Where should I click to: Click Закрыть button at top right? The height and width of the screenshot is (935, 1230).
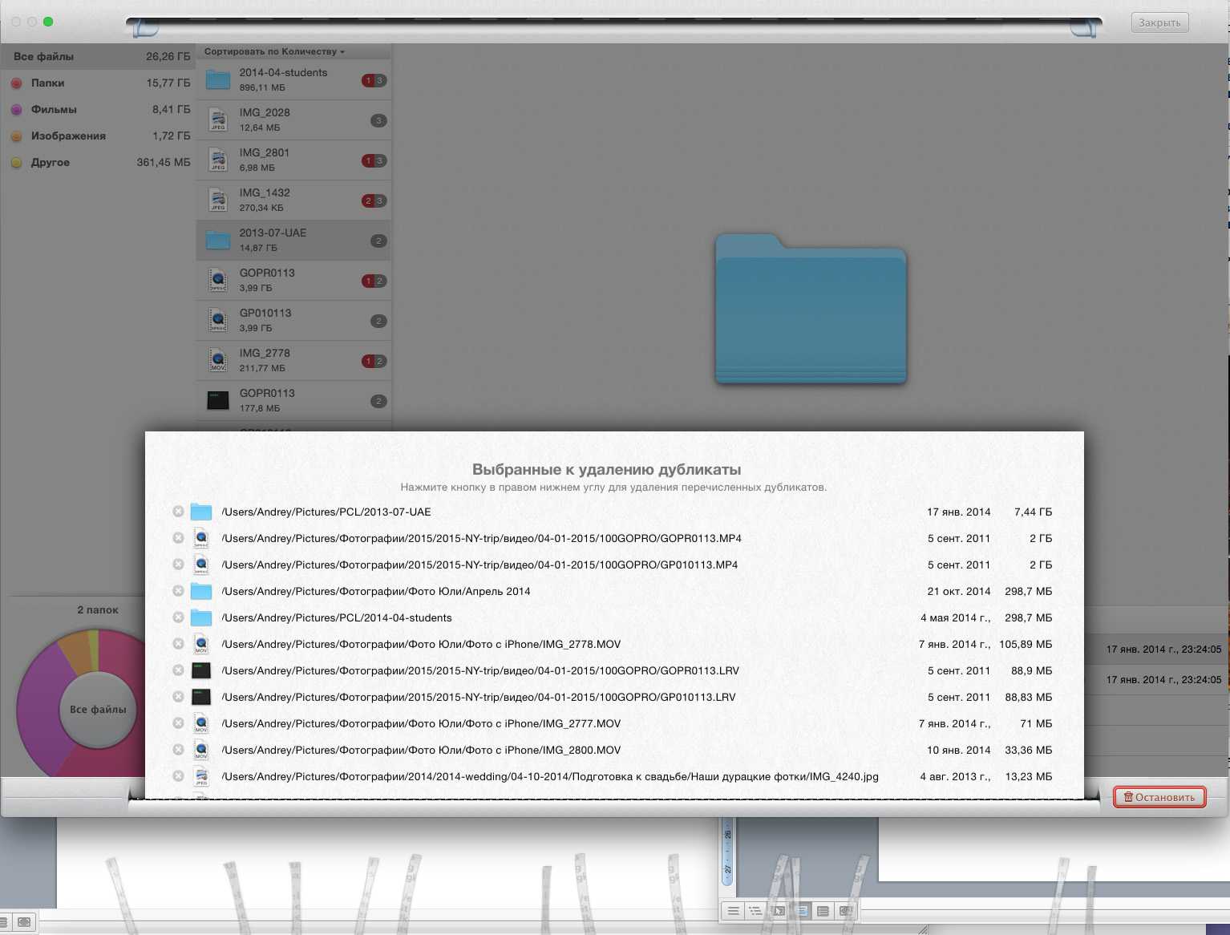1159,22
